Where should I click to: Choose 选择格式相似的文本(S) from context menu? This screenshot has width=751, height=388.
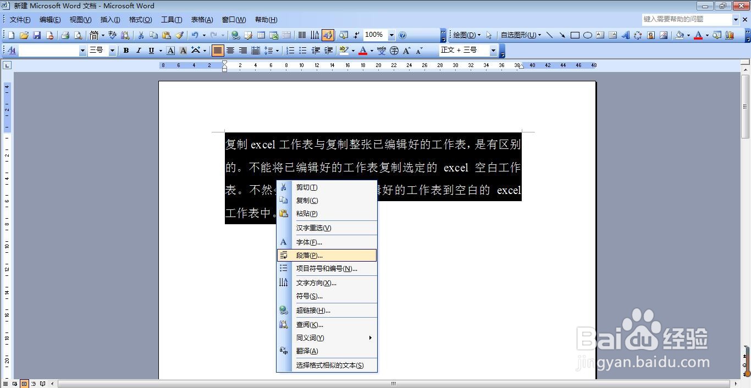pyautogui.click(x=327, y=365)
